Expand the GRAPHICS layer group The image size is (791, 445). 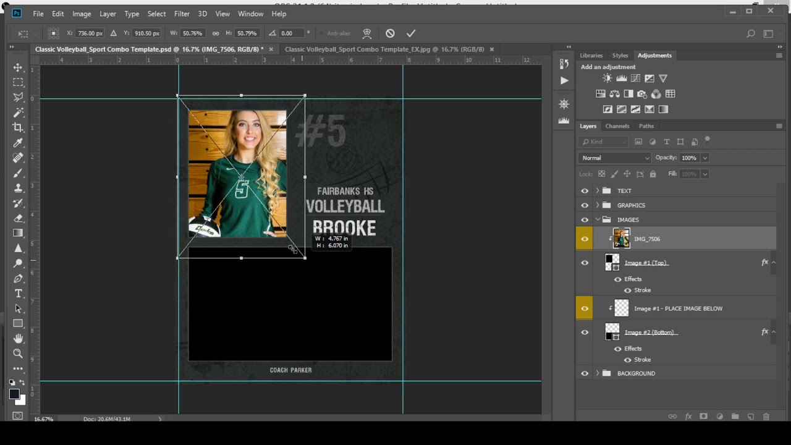coord(597,205)
